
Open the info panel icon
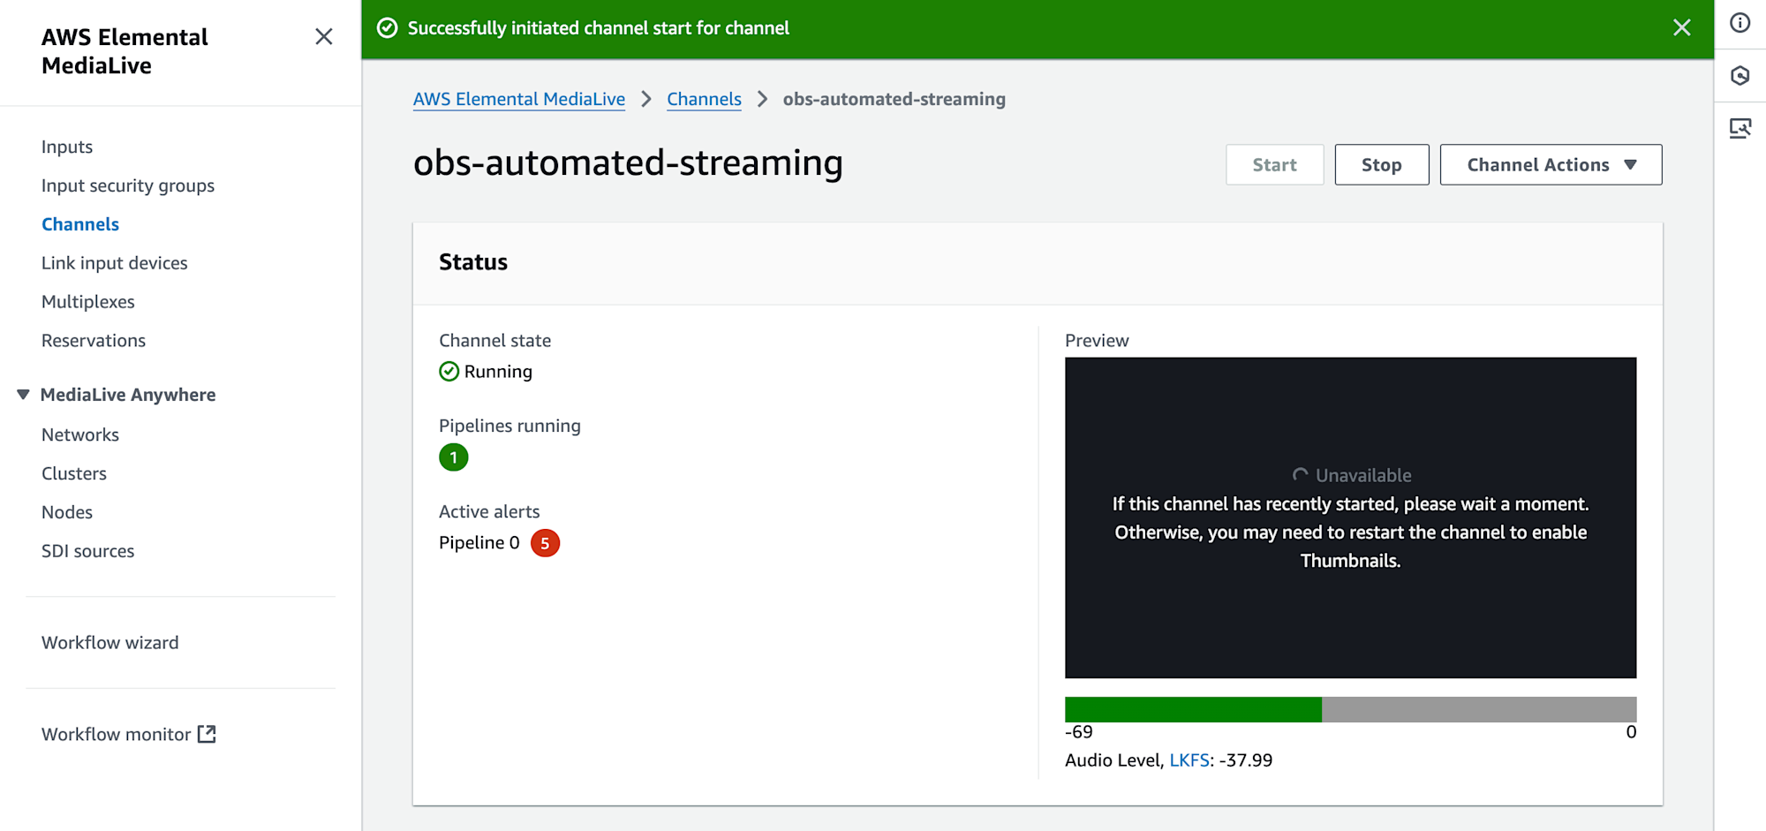1740,23
